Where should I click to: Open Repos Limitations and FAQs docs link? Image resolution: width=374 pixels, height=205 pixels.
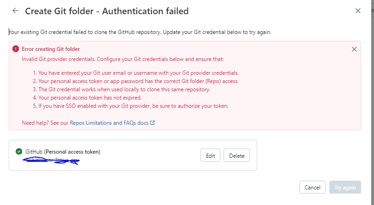(109, 123)
